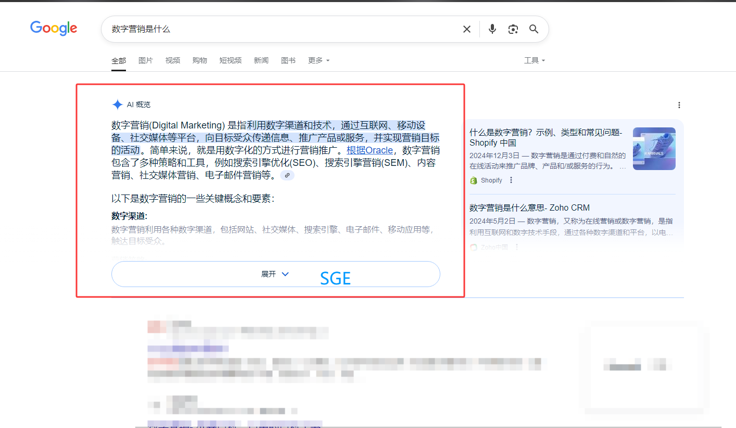Clear the search box with X icon
Screen dimensions: 736x428
click(x=467, y=29)
